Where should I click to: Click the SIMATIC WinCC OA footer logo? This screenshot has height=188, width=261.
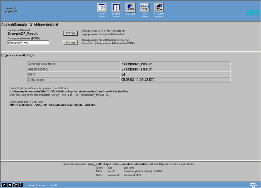tap(253, 184)
